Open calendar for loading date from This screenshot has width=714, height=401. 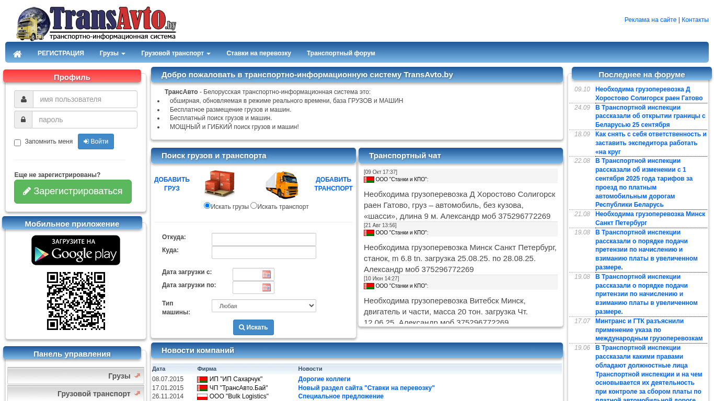point(267,275)
